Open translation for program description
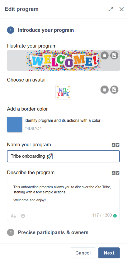This screenshot has height=262, width=127. 116,173
